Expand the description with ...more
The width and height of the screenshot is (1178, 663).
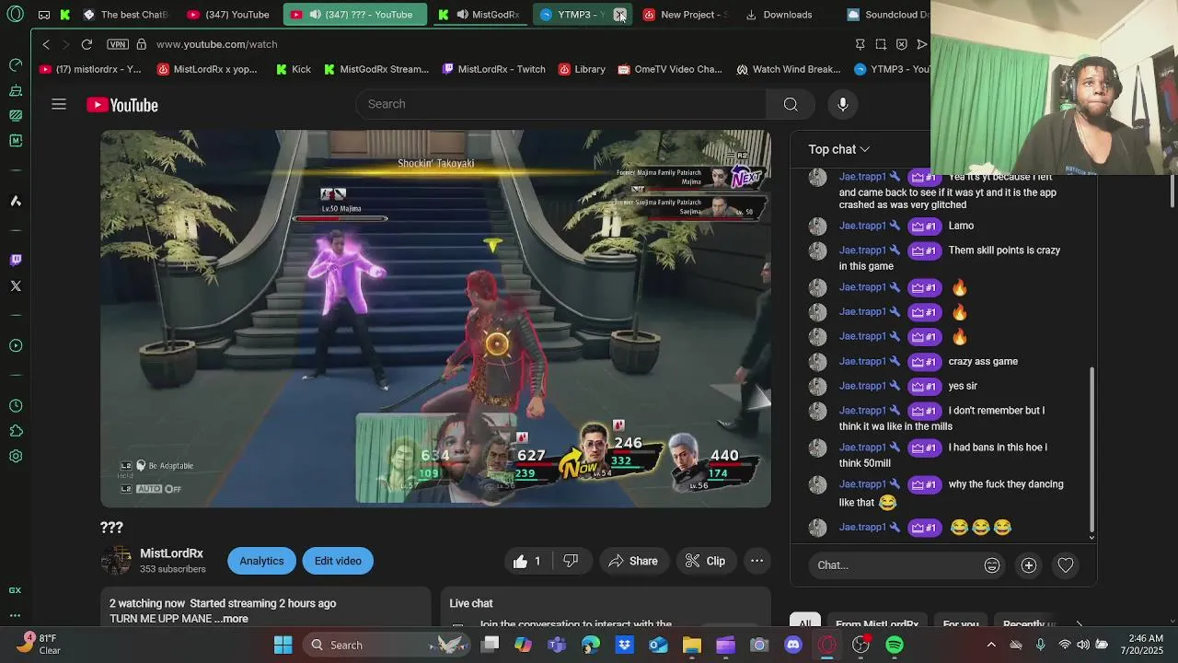pos(232,619)
